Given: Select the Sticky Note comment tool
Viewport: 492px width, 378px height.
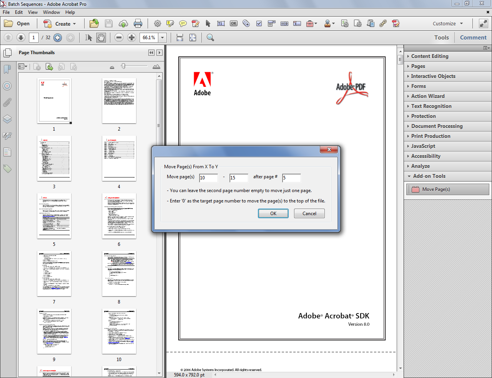Looking at the screenshot, I should (x=183, y=23).
